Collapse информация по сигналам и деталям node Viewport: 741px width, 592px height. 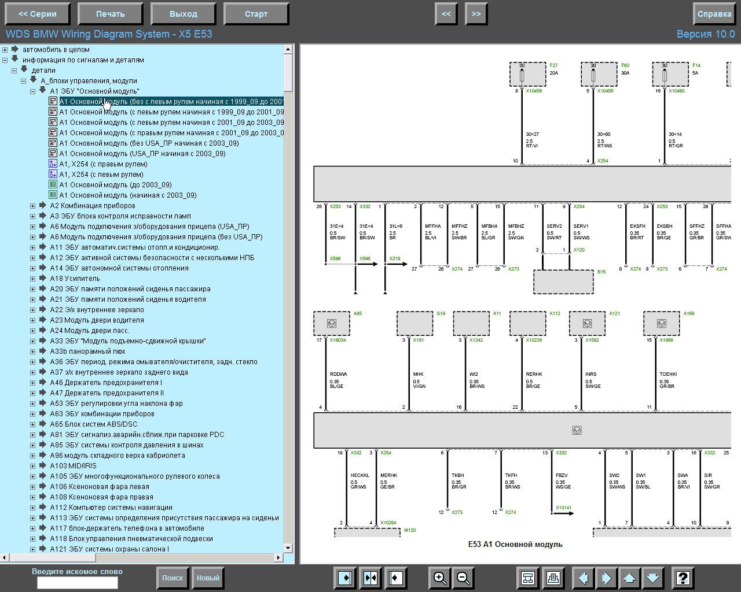click(x=5, y=60)
